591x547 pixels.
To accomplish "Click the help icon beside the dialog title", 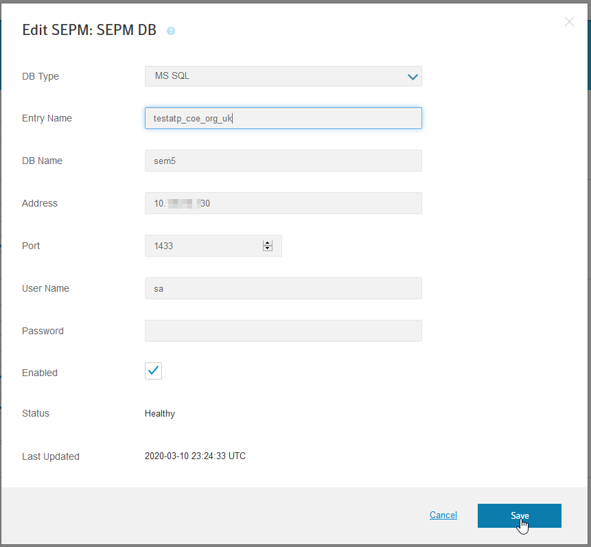I will [171, 31].
